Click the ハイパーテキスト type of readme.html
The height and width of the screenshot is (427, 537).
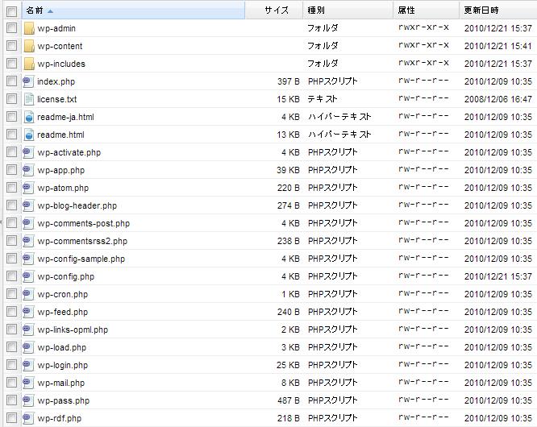coord(339,135)
